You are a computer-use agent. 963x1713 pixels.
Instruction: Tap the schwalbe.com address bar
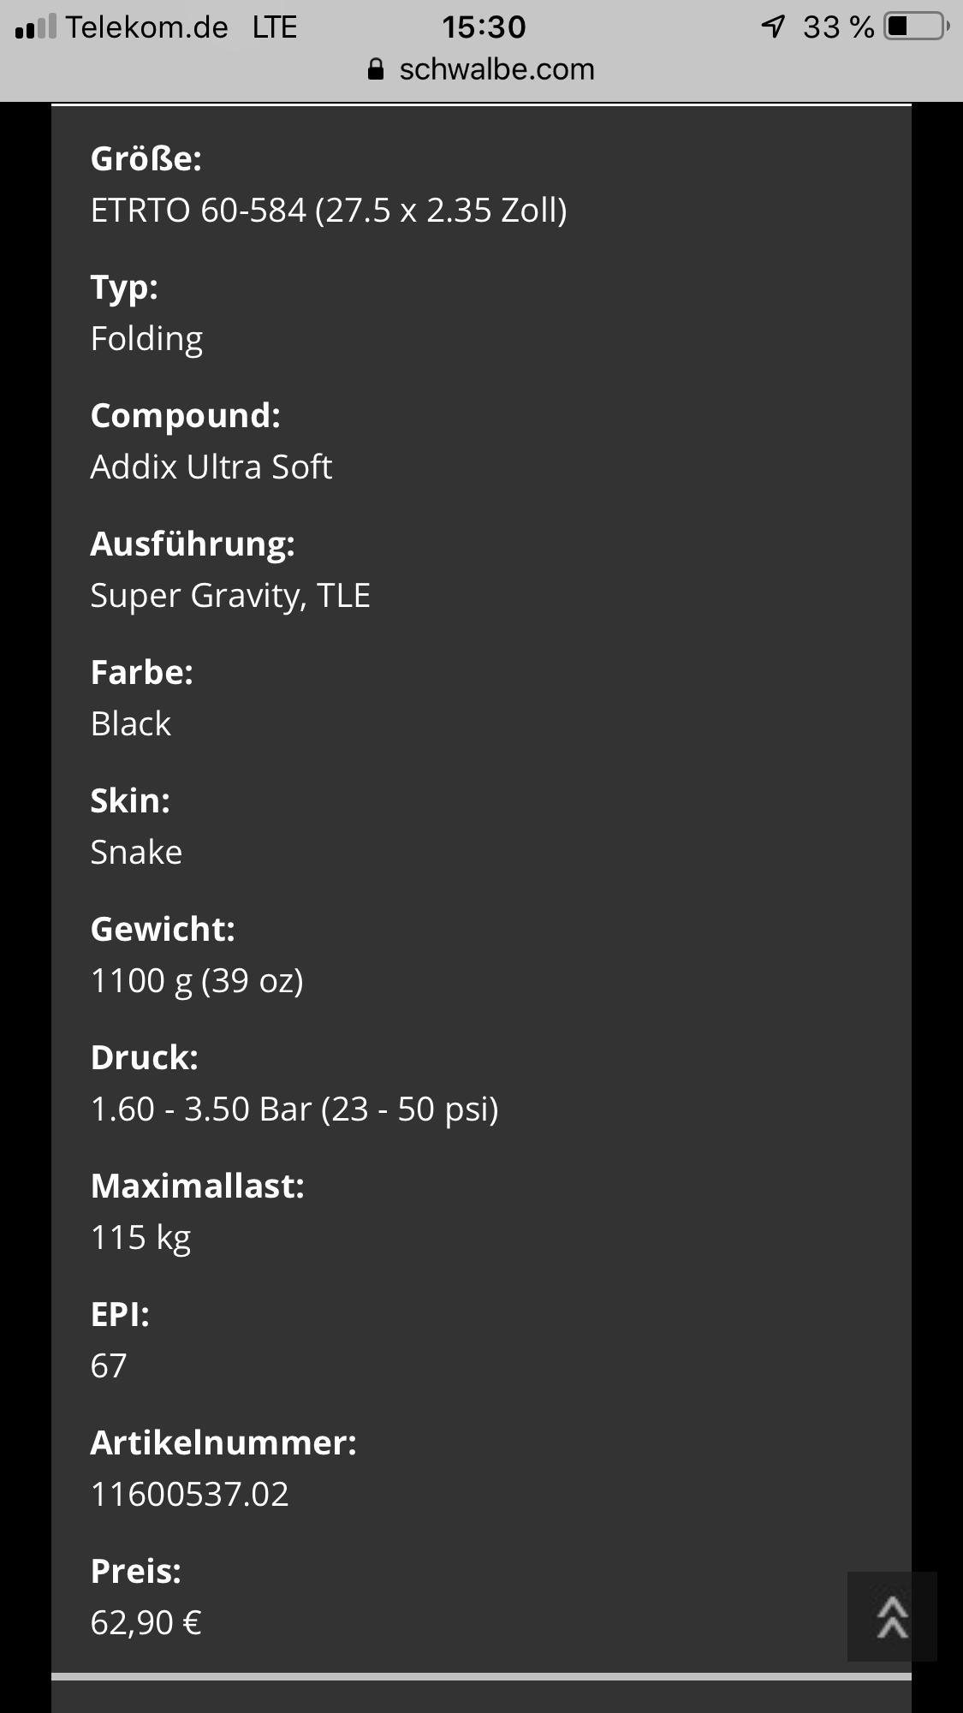click(x=496, y=69)
